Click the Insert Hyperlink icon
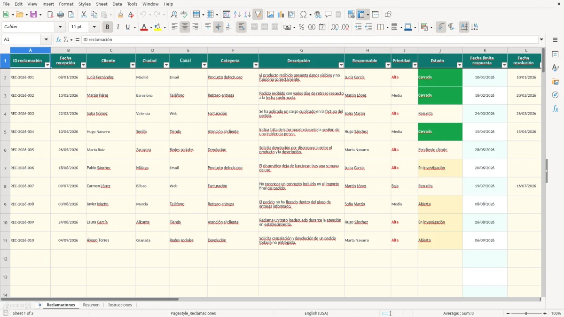This screenshot has height=317, width=564. click(x=318, y=15)
